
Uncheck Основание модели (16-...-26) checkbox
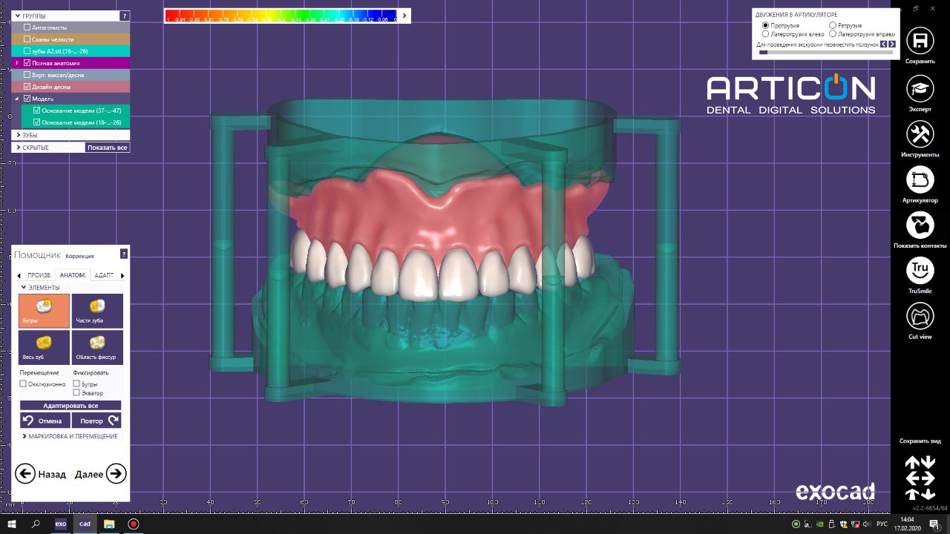36,122
